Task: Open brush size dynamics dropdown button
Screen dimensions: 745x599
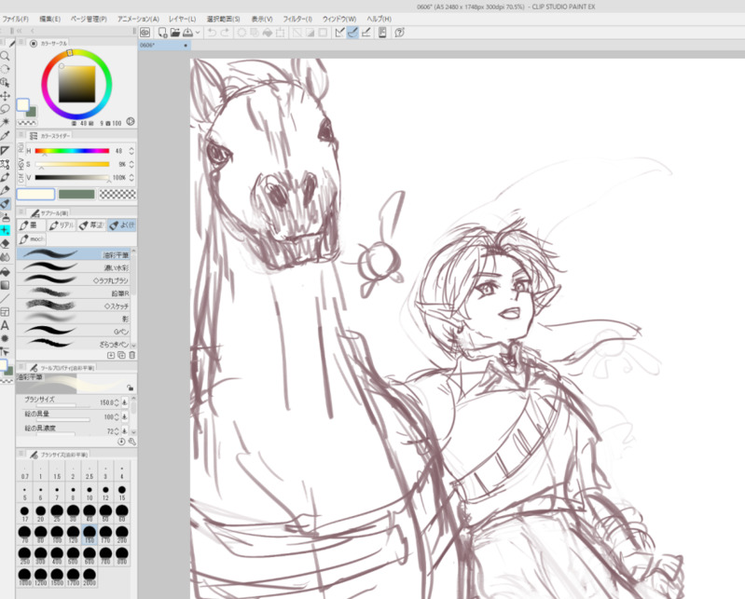Action: tap(125, 402)
